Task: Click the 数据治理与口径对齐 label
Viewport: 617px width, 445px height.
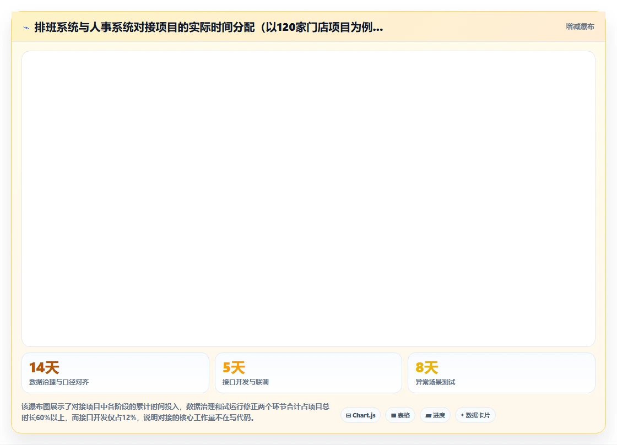Action: (59, 382)
